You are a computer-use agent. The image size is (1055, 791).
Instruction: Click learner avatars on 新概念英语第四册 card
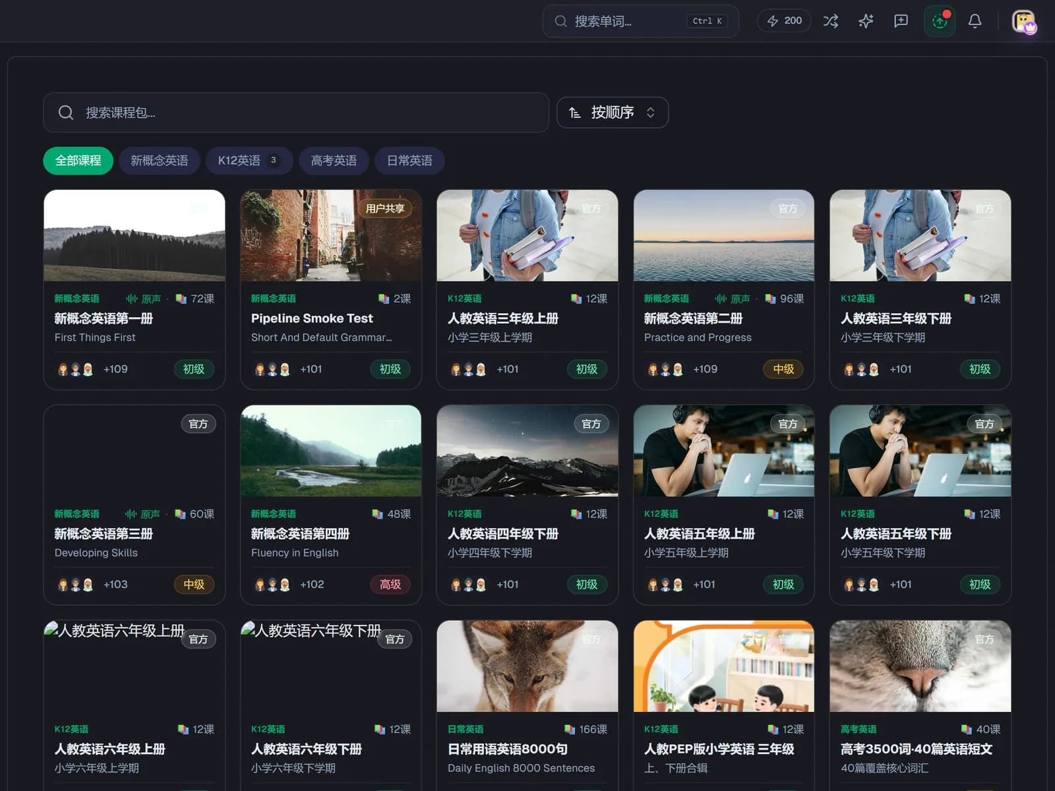[x=272, y=585]
